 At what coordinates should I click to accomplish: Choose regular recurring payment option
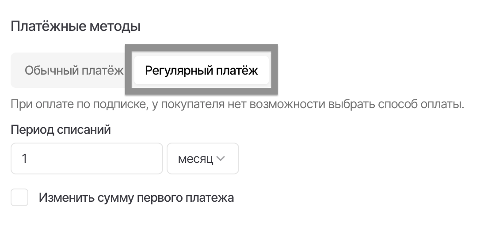pos(202,71)
